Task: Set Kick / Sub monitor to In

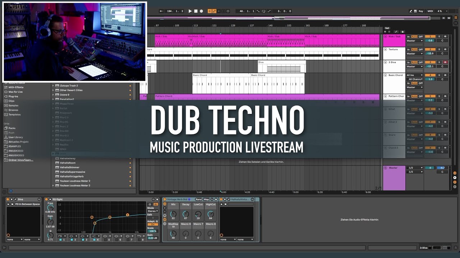Action: point(408,37)
